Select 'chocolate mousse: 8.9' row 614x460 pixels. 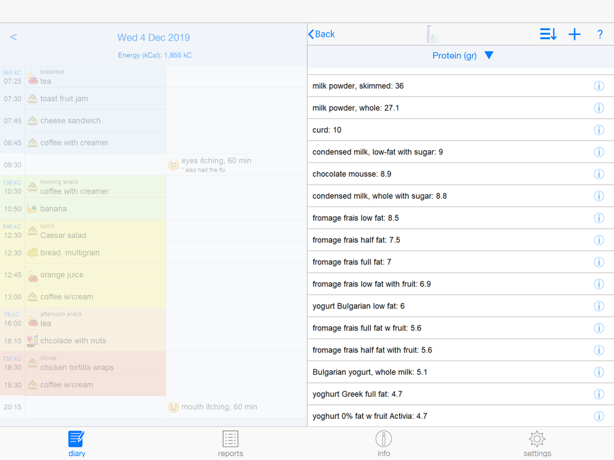[460, 174]
